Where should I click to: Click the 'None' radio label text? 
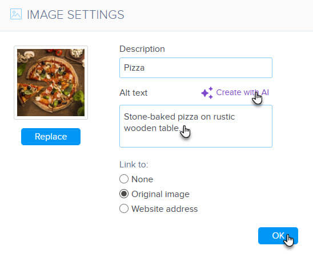point(142,179)
